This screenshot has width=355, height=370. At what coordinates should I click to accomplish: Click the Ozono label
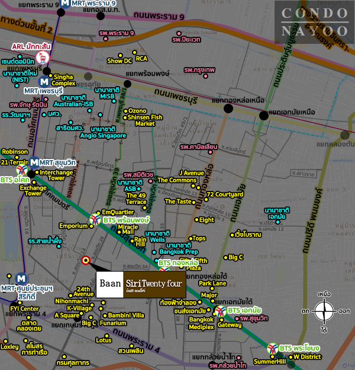(x=137, y=111)
